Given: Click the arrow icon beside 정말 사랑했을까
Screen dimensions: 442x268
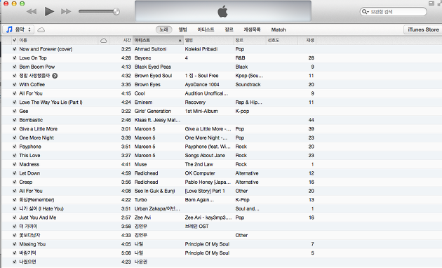Looking at the screenshot, I should click(x=55, y=76).
